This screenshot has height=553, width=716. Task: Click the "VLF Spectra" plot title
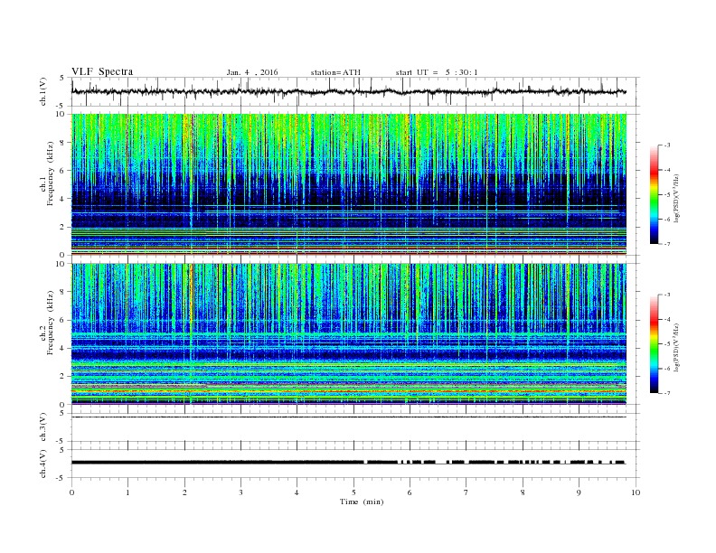[x=102, y=71]
